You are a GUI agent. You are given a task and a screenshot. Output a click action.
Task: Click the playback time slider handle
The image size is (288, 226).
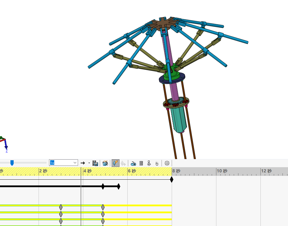tap(12, 163)
